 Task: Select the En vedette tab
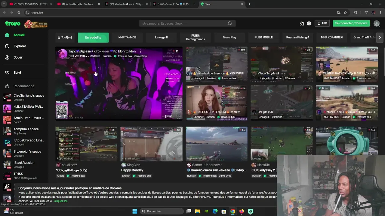point(93,37)
